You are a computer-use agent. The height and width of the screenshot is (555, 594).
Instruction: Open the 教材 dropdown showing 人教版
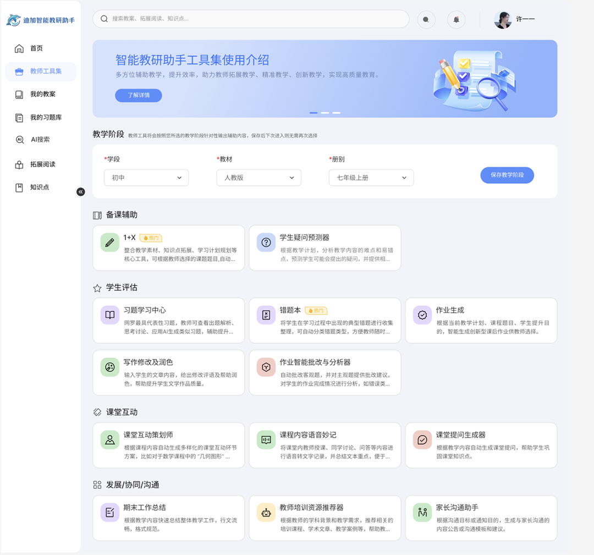[x=258, y=178]
